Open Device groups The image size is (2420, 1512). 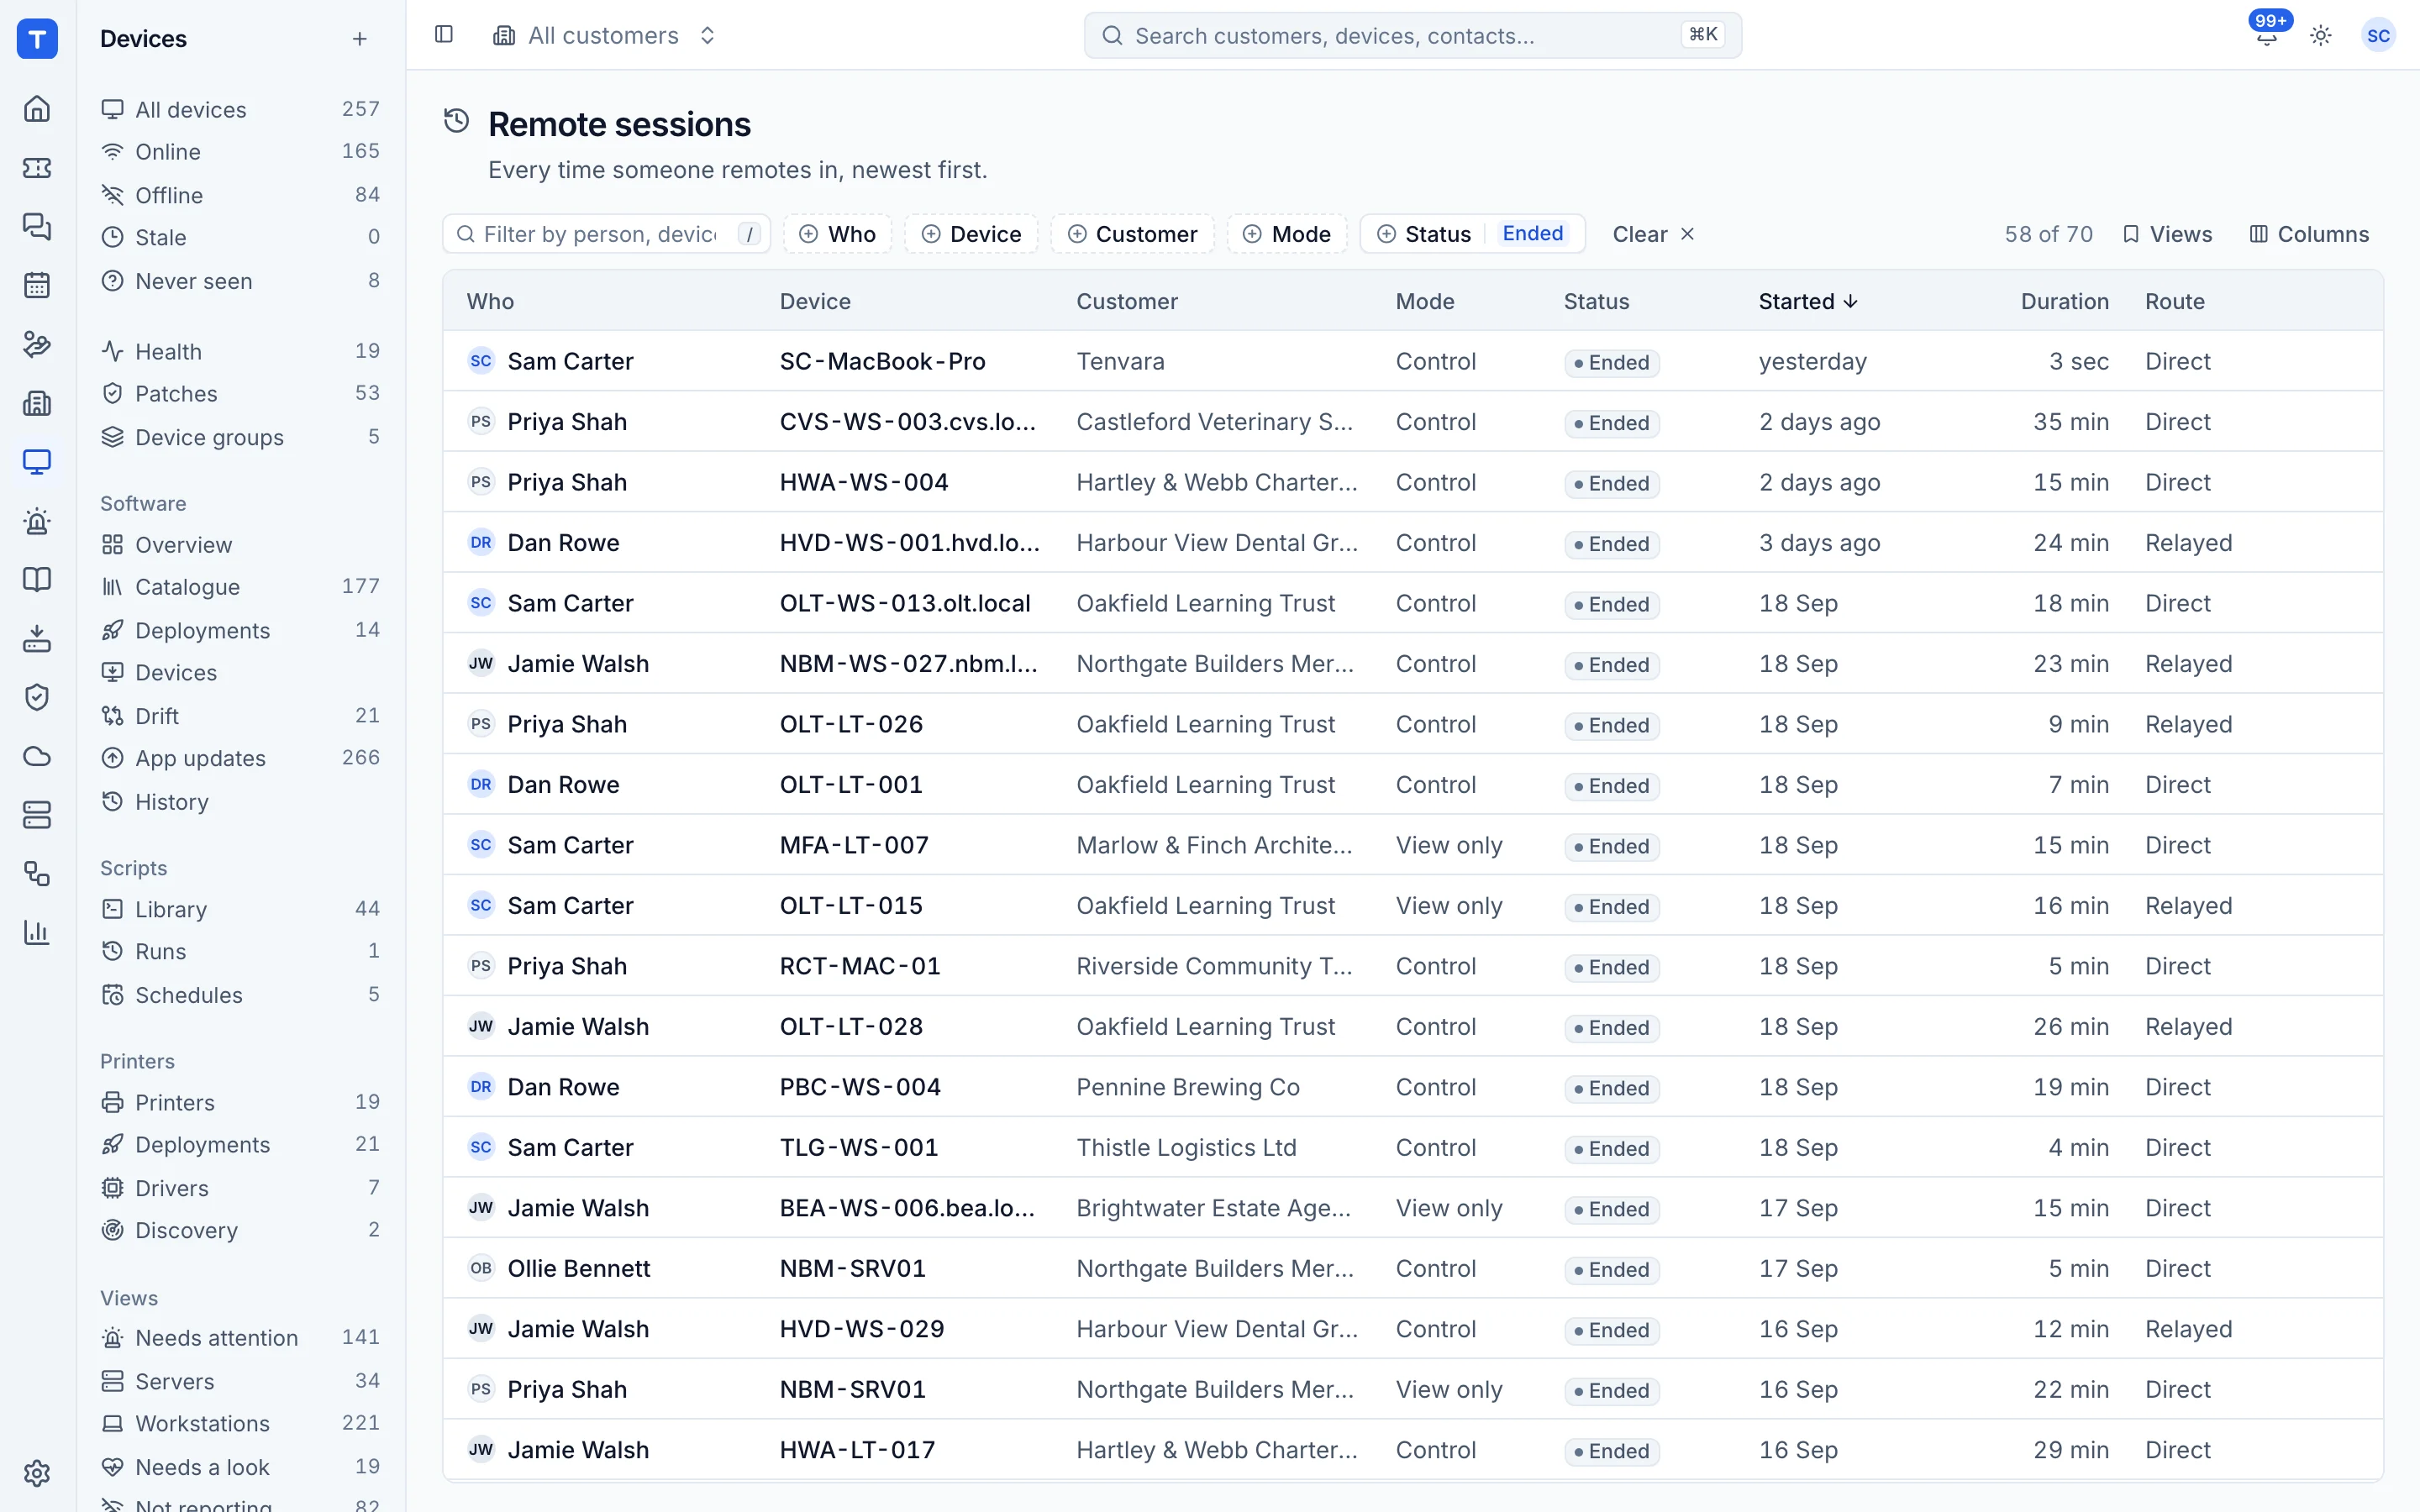[x=240, y=437]
